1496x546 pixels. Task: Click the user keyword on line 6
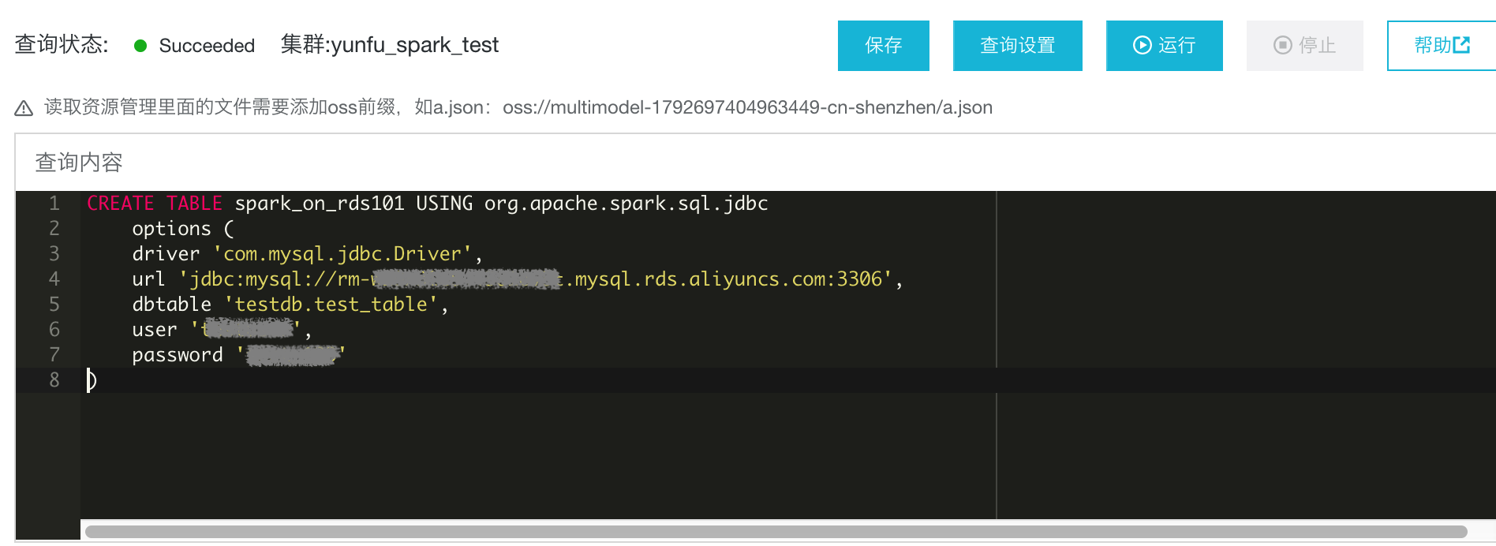click(155, 330)
